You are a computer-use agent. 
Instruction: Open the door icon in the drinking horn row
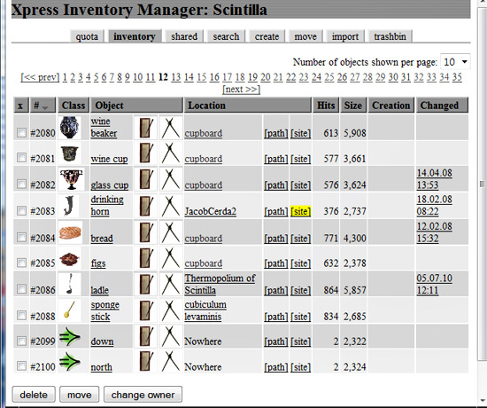point(146,206)
